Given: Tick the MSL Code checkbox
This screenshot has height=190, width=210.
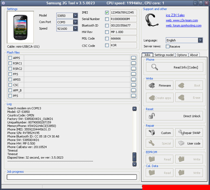Looking at the screenshot, I should [107, 38].
